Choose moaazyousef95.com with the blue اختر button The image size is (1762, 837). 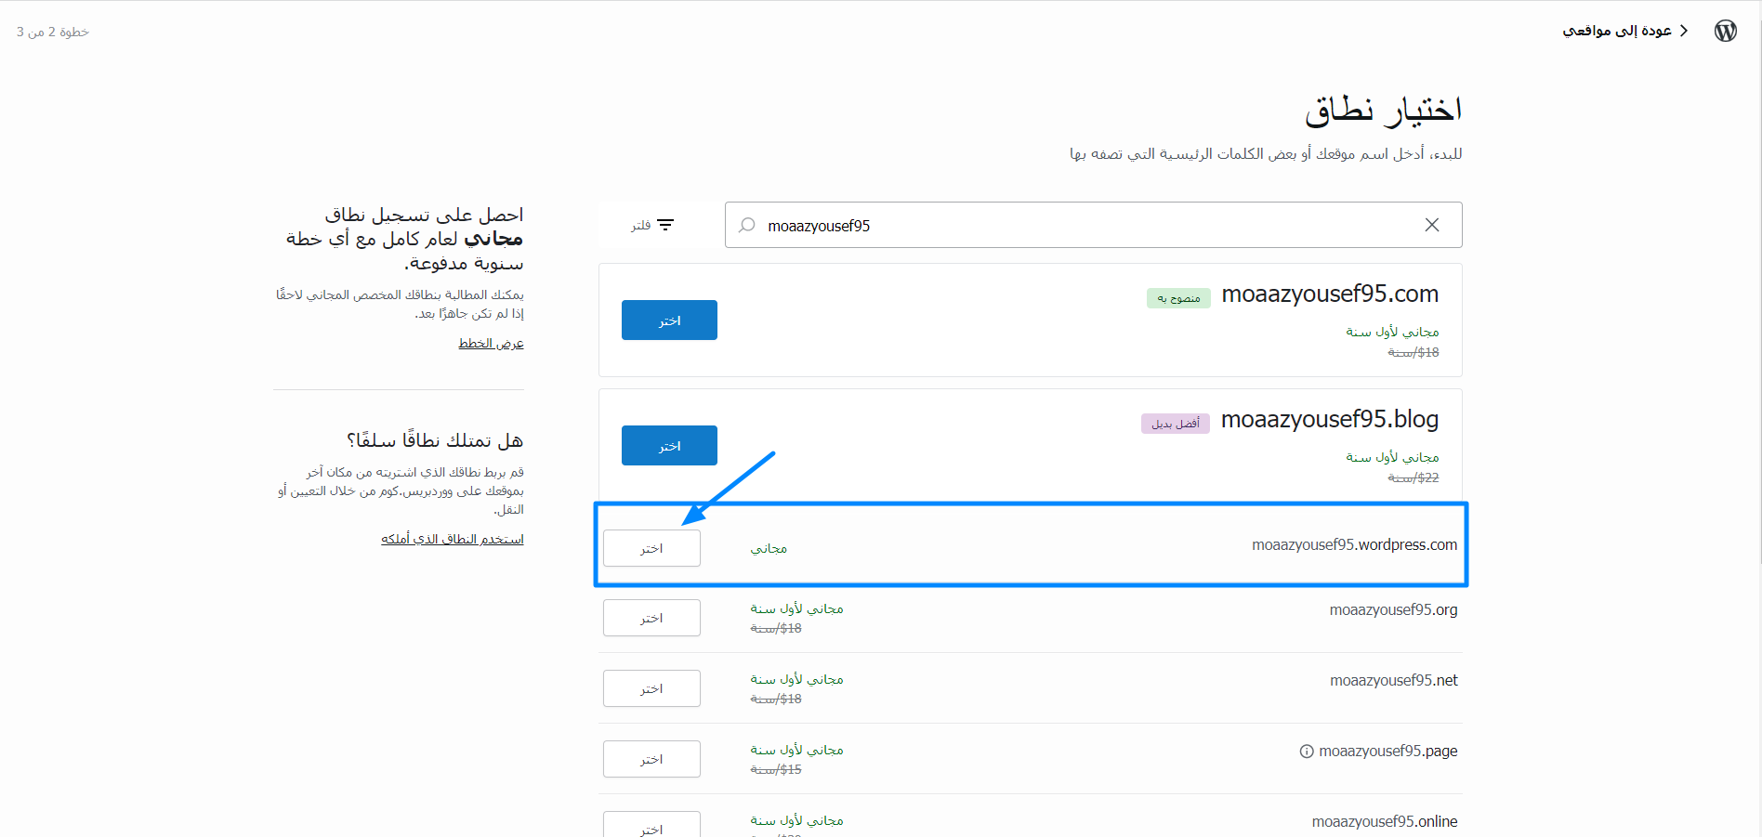669,320
